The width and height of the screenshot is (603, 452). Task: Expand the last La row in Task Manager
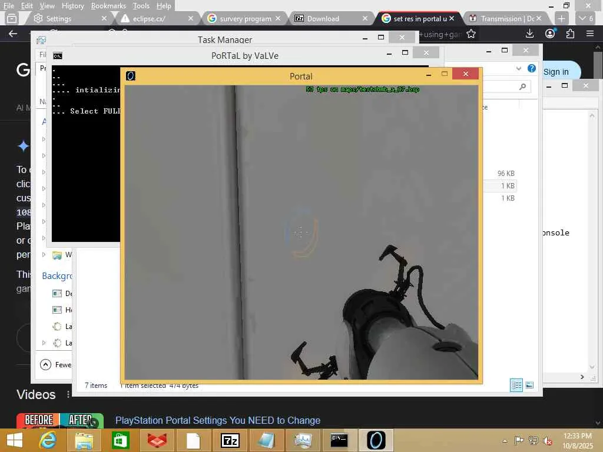click(44, 343)
